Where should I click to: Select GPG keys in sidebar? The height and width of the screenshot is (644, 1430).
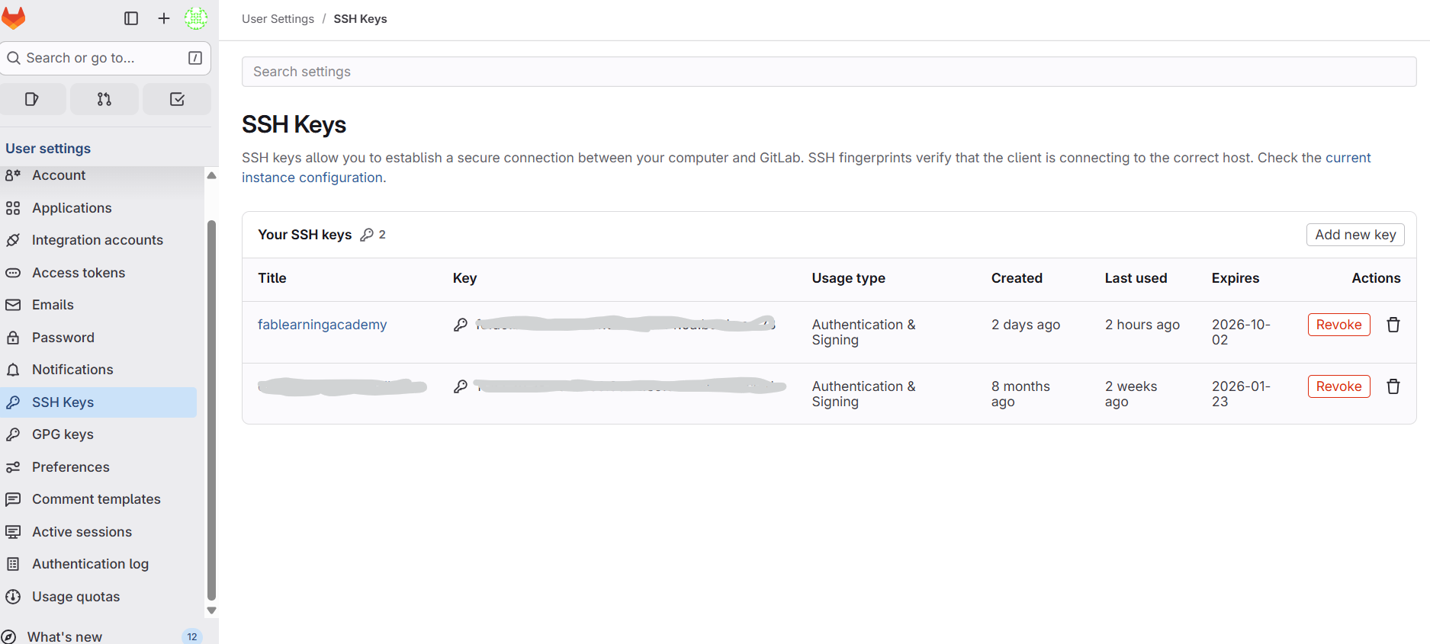tap(63, 434)
